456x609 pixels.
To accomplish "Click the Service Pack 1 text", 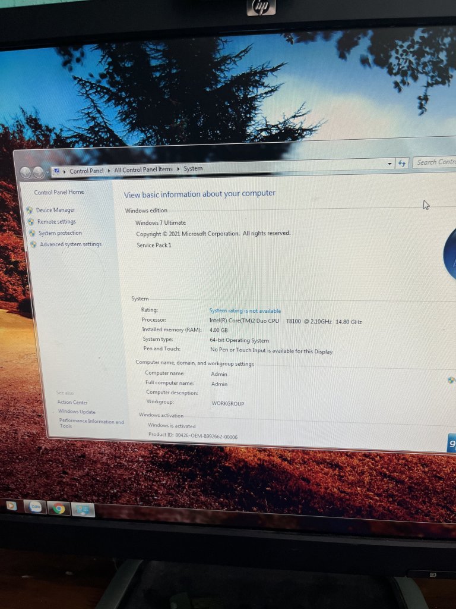I will coord(154,245).
